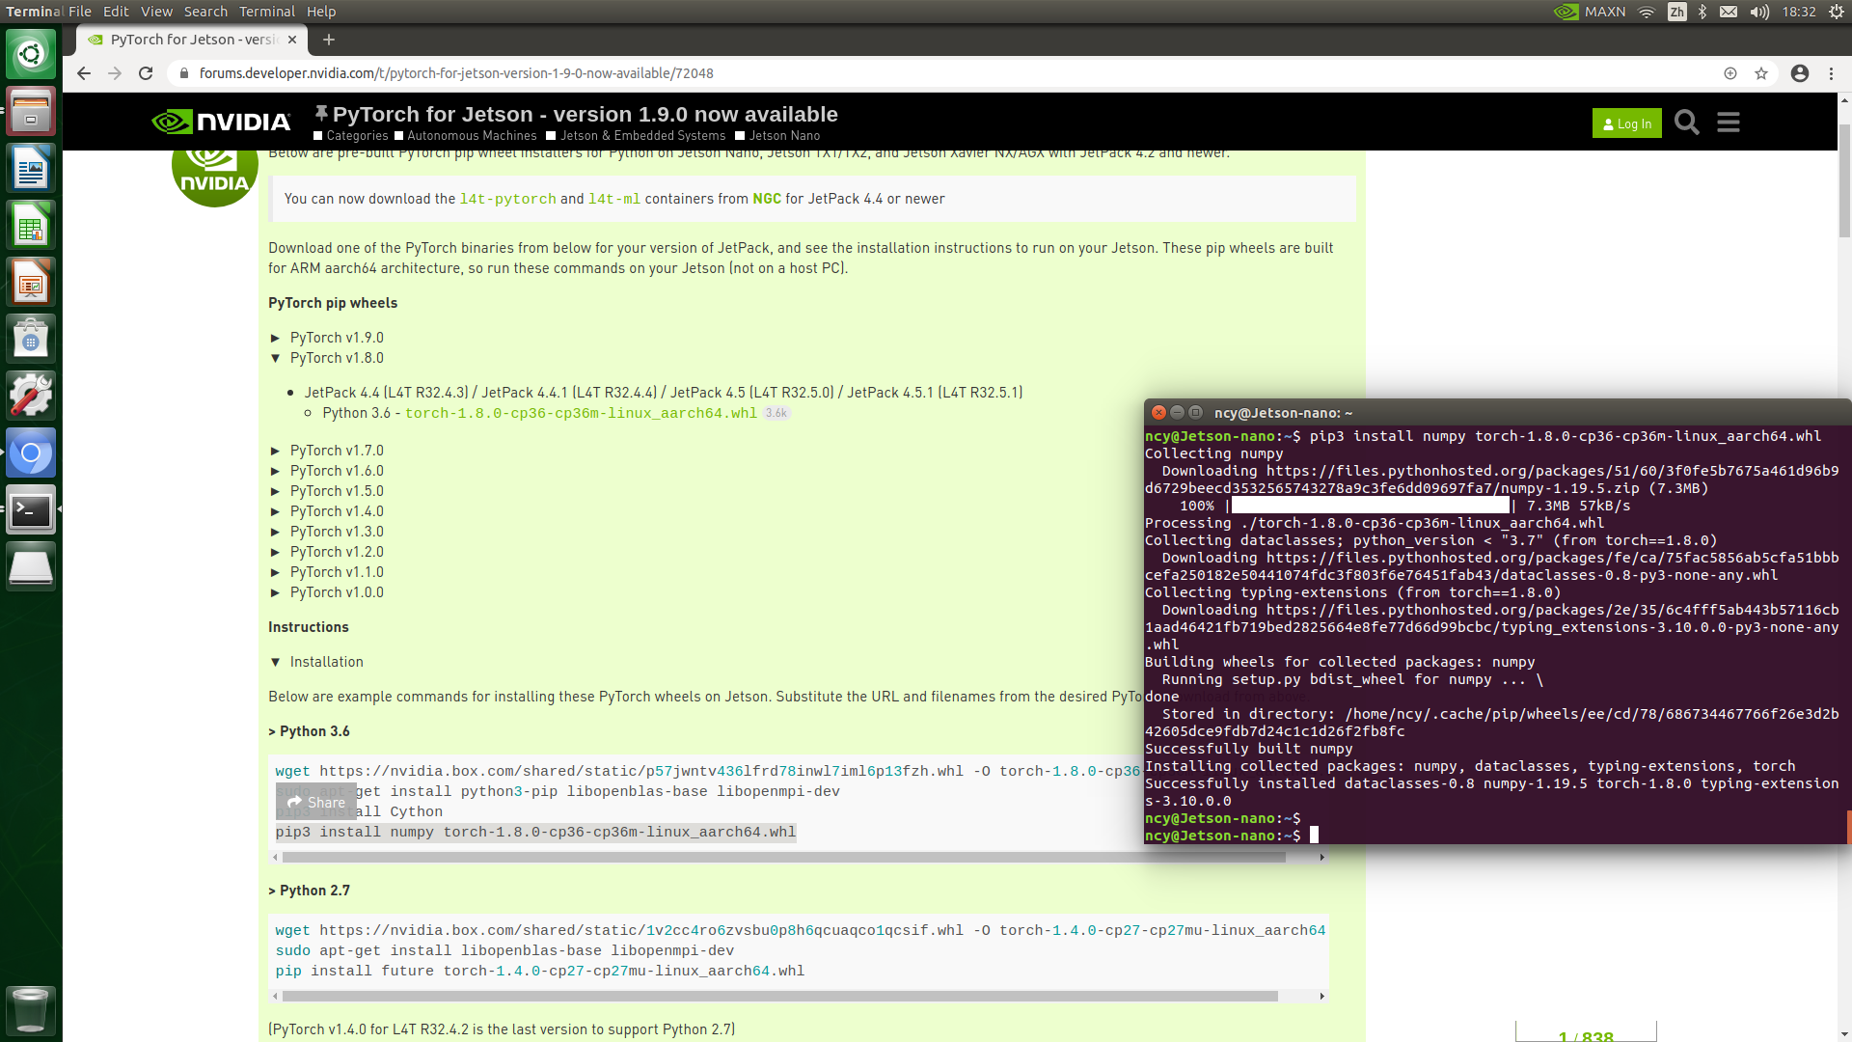1852x1042 pixels.
Task: Click the green Log In button
Action: click(1626, 123)
